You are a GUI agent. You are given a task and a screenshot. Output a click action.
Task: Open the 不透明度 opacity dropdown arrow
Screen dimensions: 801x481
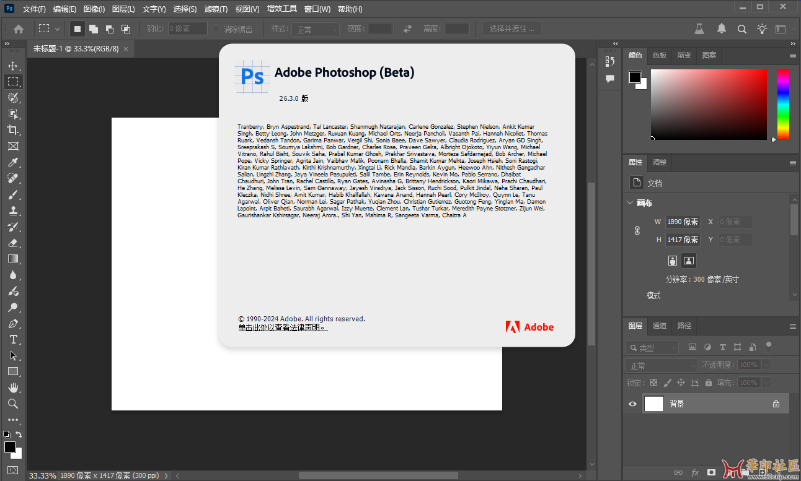(767, 365)
